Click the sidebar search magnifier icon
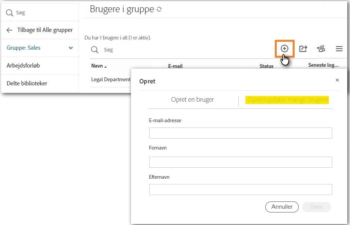The image size is (350, 225). (x=9, y=13)
